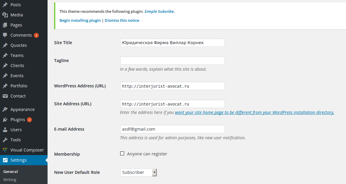Select the General settings submenu item

[10, 171]
